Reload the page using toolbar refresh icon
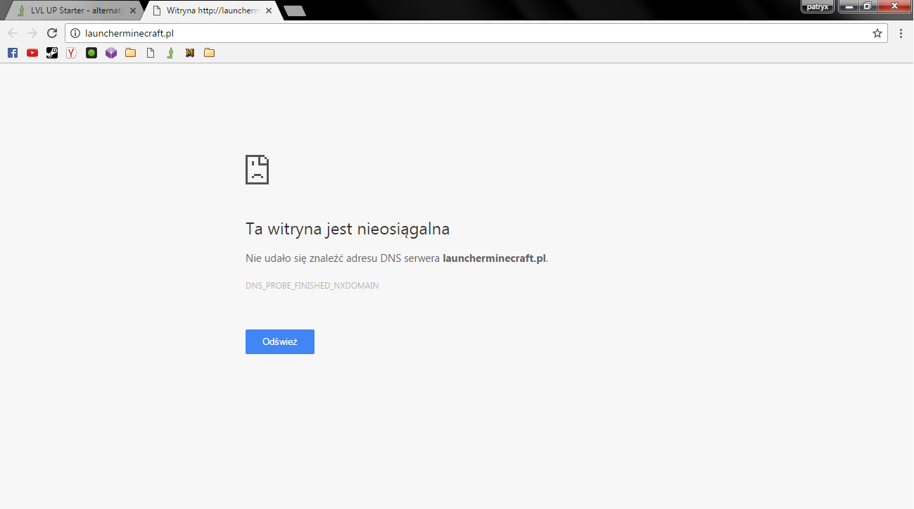 click(51, 33)
